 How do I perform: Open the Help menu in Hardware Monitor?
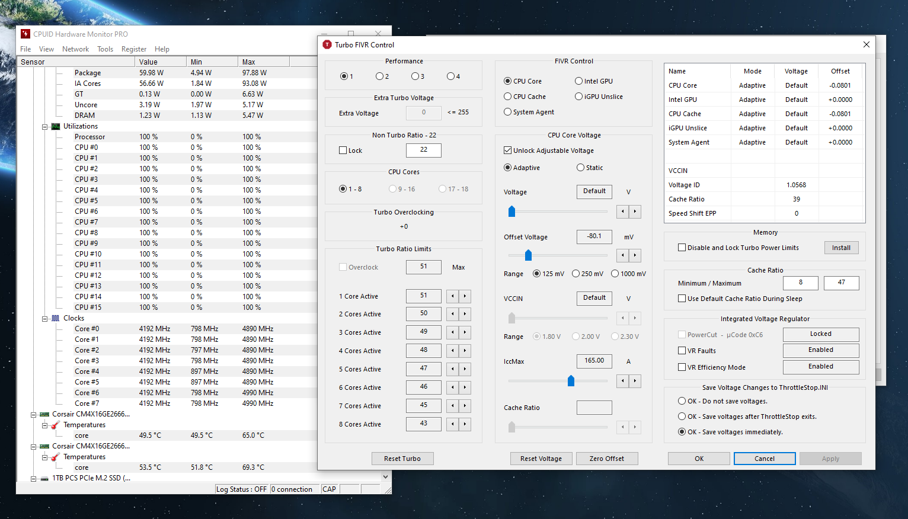pyautogui.click(x=162, y=49)
